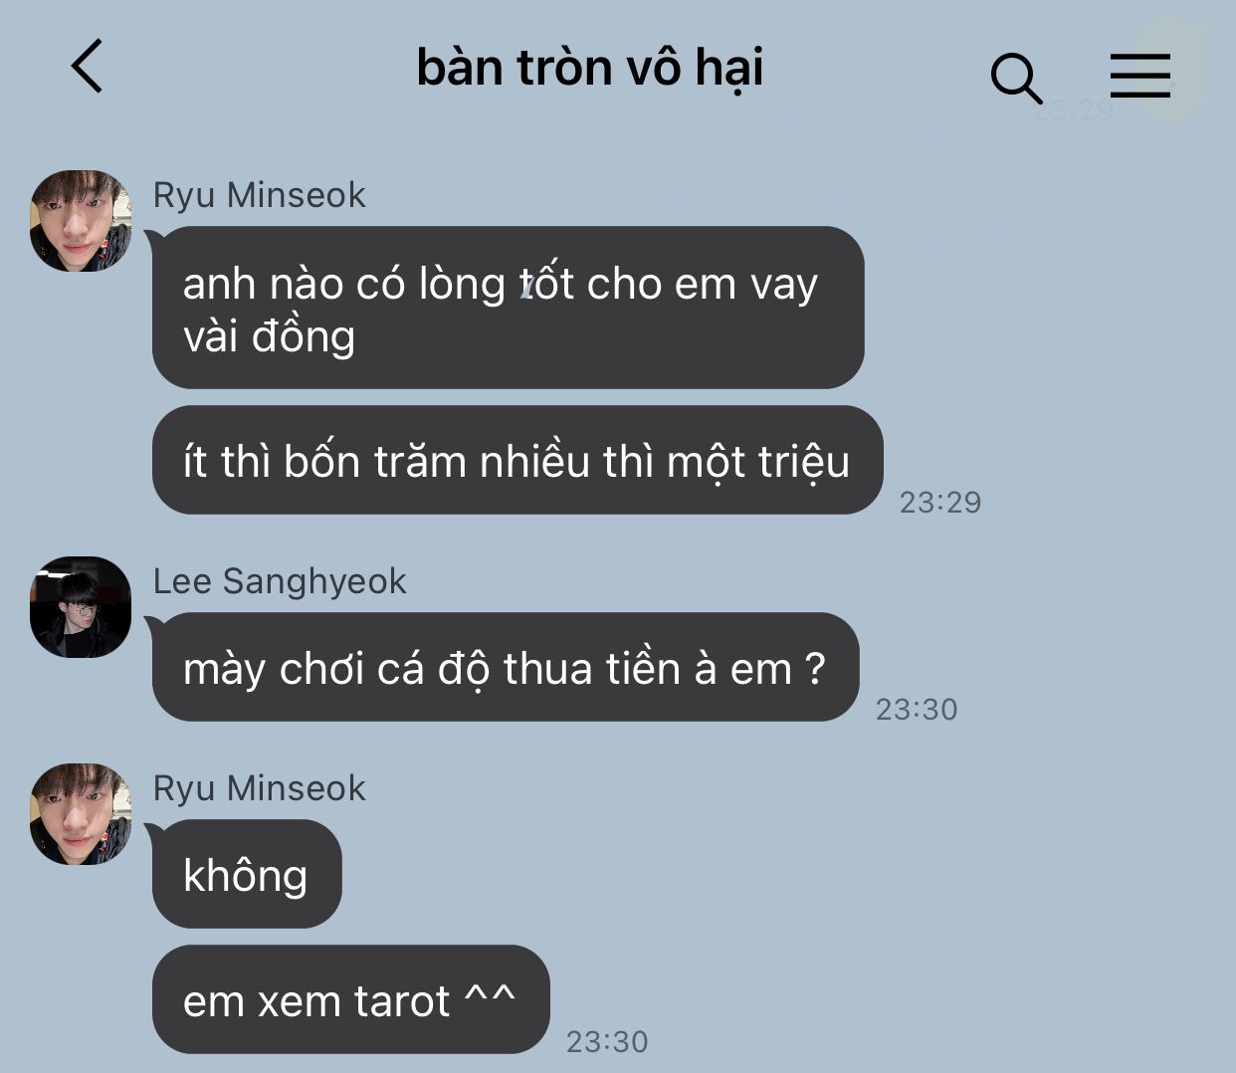Tap the back arrow icon
This screenshot has height=1073, width=1236.
click(87, 67)
